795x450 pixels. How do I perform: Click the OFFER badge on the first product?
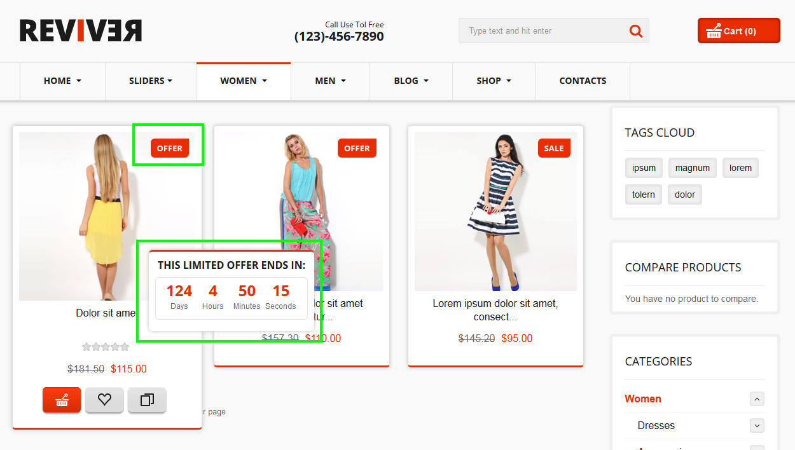tap(170, 148)
